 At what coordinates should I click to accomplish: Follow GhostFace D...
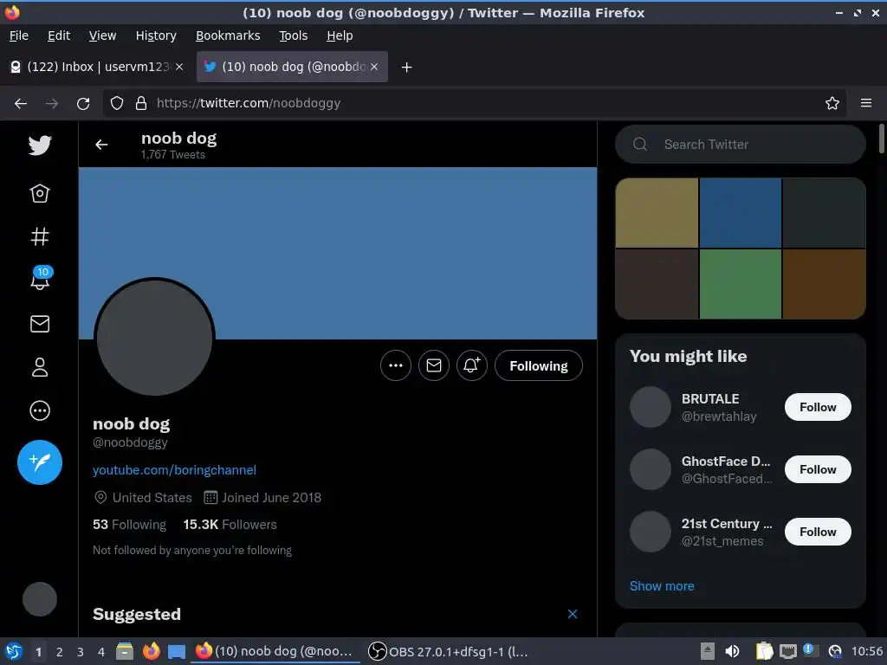pos(818,469)
